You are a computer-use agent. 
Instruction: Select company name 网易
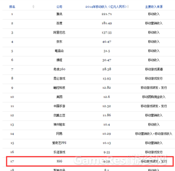coord(59,134)
